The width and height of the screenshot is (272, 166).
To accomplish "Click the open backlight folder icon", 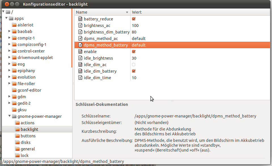I will coord(17,129).
